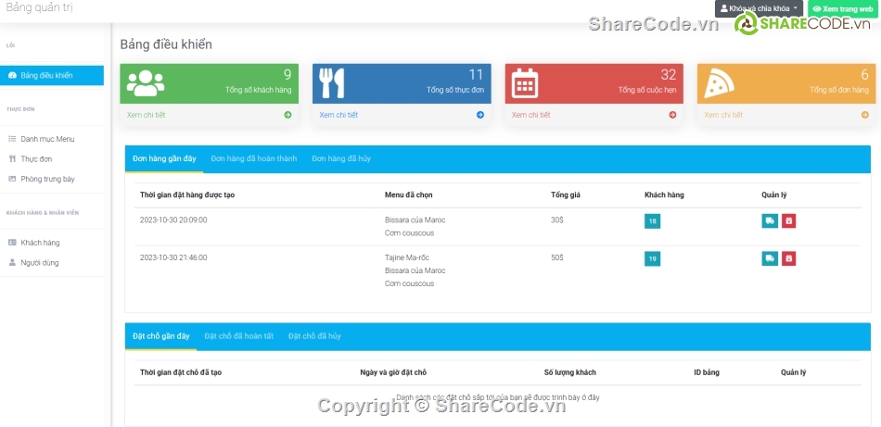
Task: Open 'Danh mục Menu' in the sidebar
Action: pyautogui.click(x=47, y=139)
